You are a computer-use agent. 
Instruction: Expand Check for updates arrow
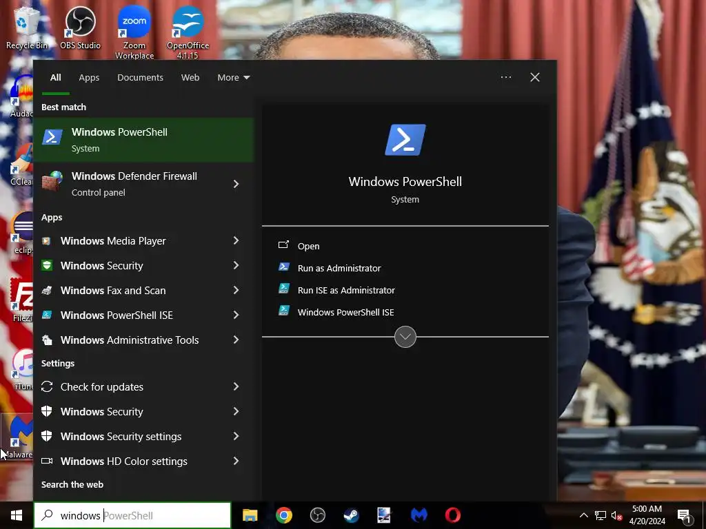point(236,386)
